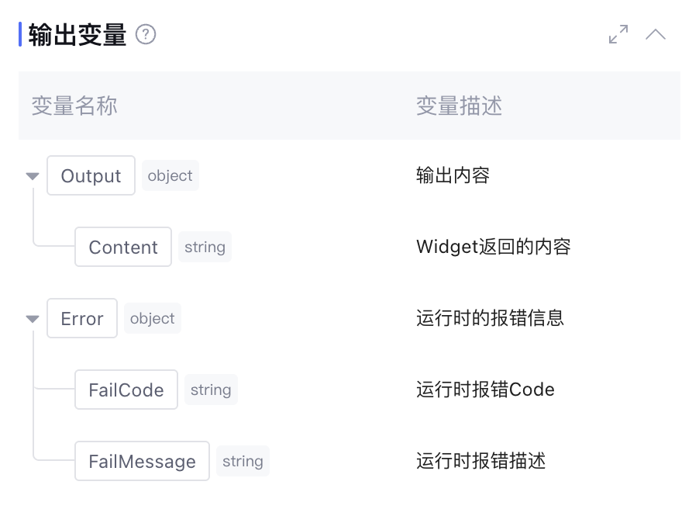Click the 变量名称 column header

pyautogui.click(x=74, y=106)
